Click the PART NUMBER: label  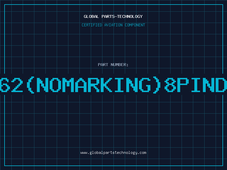click(113, 65)
